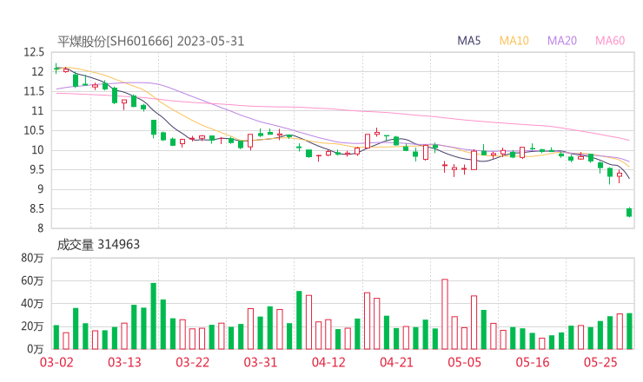Click the 03-31 date axis label

(261, 362)
